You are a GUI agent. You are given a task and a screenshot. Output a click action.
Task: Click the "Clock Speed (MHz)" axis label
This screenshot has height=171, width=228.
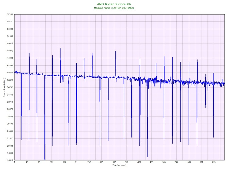5,87
